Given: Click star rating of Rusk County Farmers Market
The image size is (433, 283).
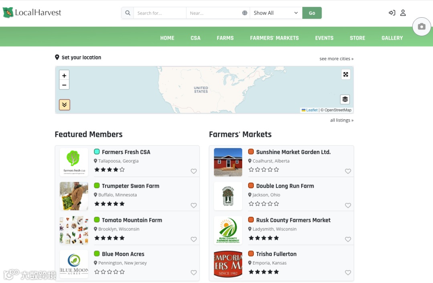Looking at the screenshot, I should [264, 238].
